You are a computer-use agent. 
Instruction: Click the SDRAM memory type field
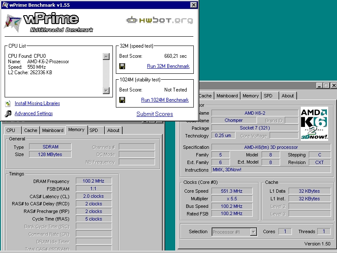pyautogui.click(x=50, y=147)
